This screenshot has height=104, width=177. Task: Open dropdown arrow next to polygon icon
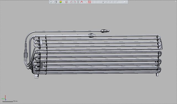tap(53, 2)
